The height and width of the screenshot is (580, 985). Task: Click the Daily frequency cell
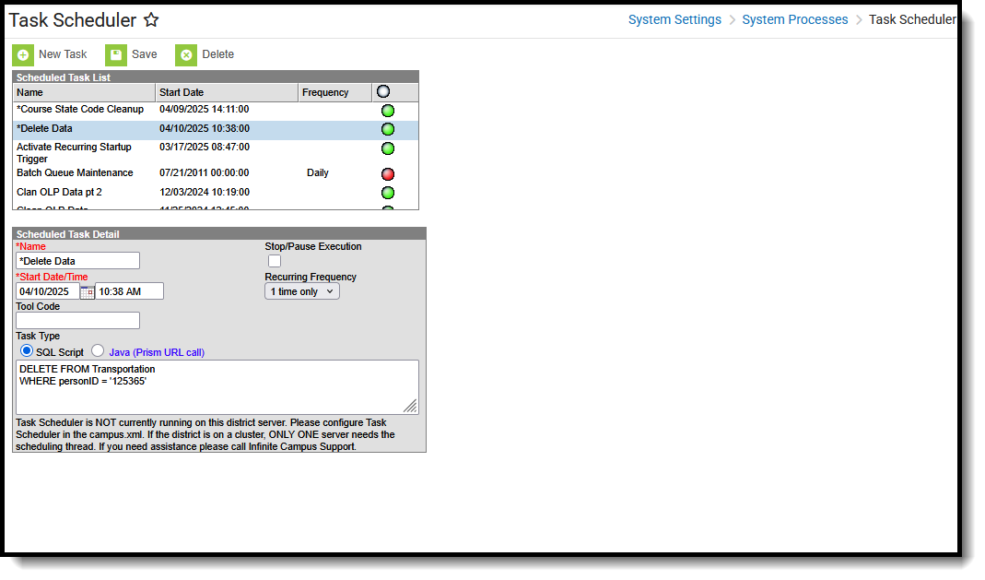point(318,172)
